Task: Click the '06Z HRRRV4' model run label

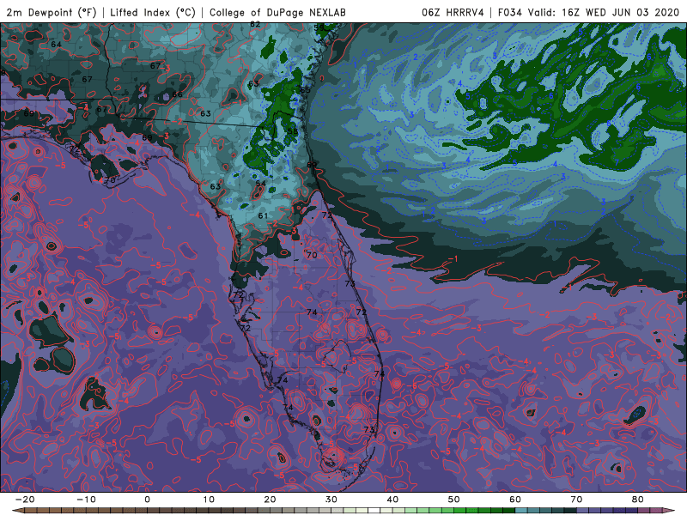Action: pos(453,12)
